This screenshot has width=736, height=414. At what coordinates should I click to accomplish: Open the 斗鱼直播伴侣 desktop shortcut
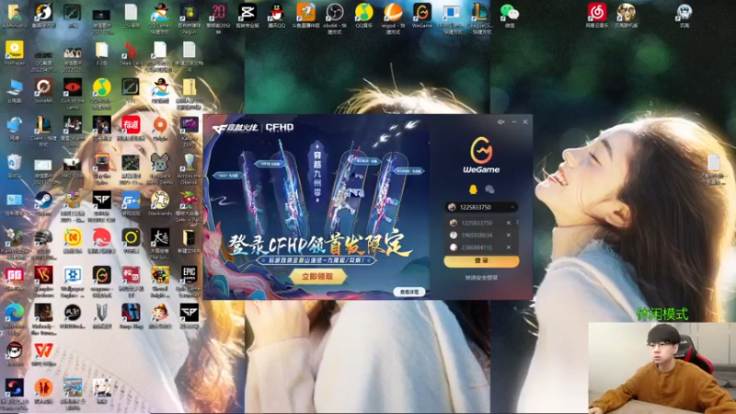305,16
